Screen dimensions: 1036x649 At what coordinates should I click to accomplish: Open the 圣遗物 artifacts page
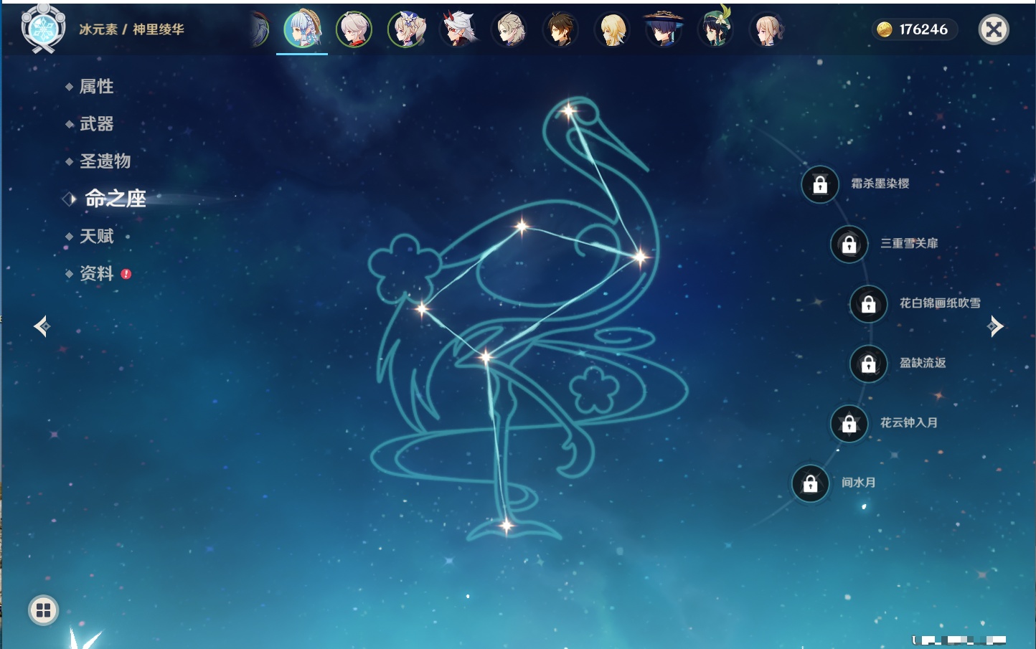click(x=105, y=161)
